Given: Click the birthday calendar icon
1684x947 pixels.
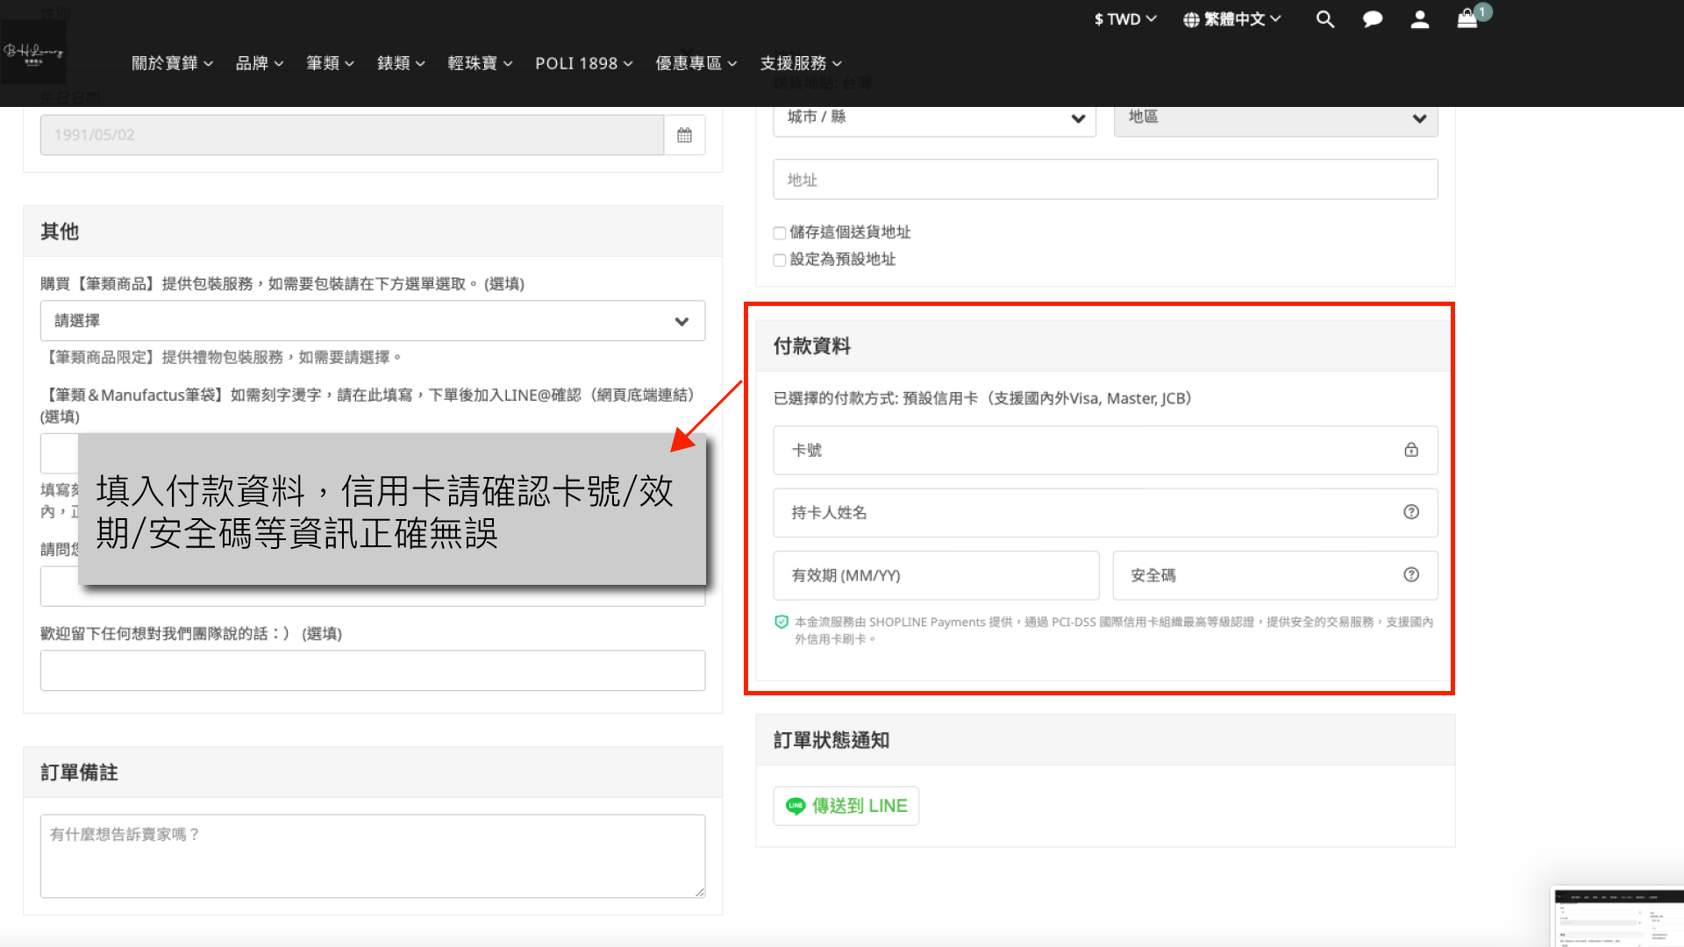Looking at the screenshot, I should point(684,135).
